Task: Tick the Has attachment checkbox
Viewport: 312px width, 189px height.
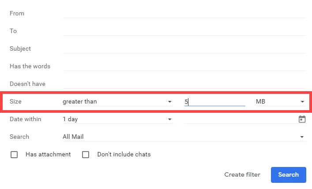Action: coord(14,155)
